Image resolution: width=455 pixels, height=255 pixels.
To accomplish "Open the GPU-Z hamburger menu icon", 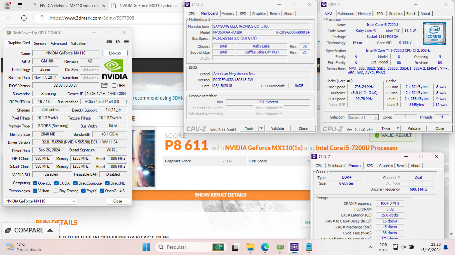I will pyautogui.click(x=126, y=42).
